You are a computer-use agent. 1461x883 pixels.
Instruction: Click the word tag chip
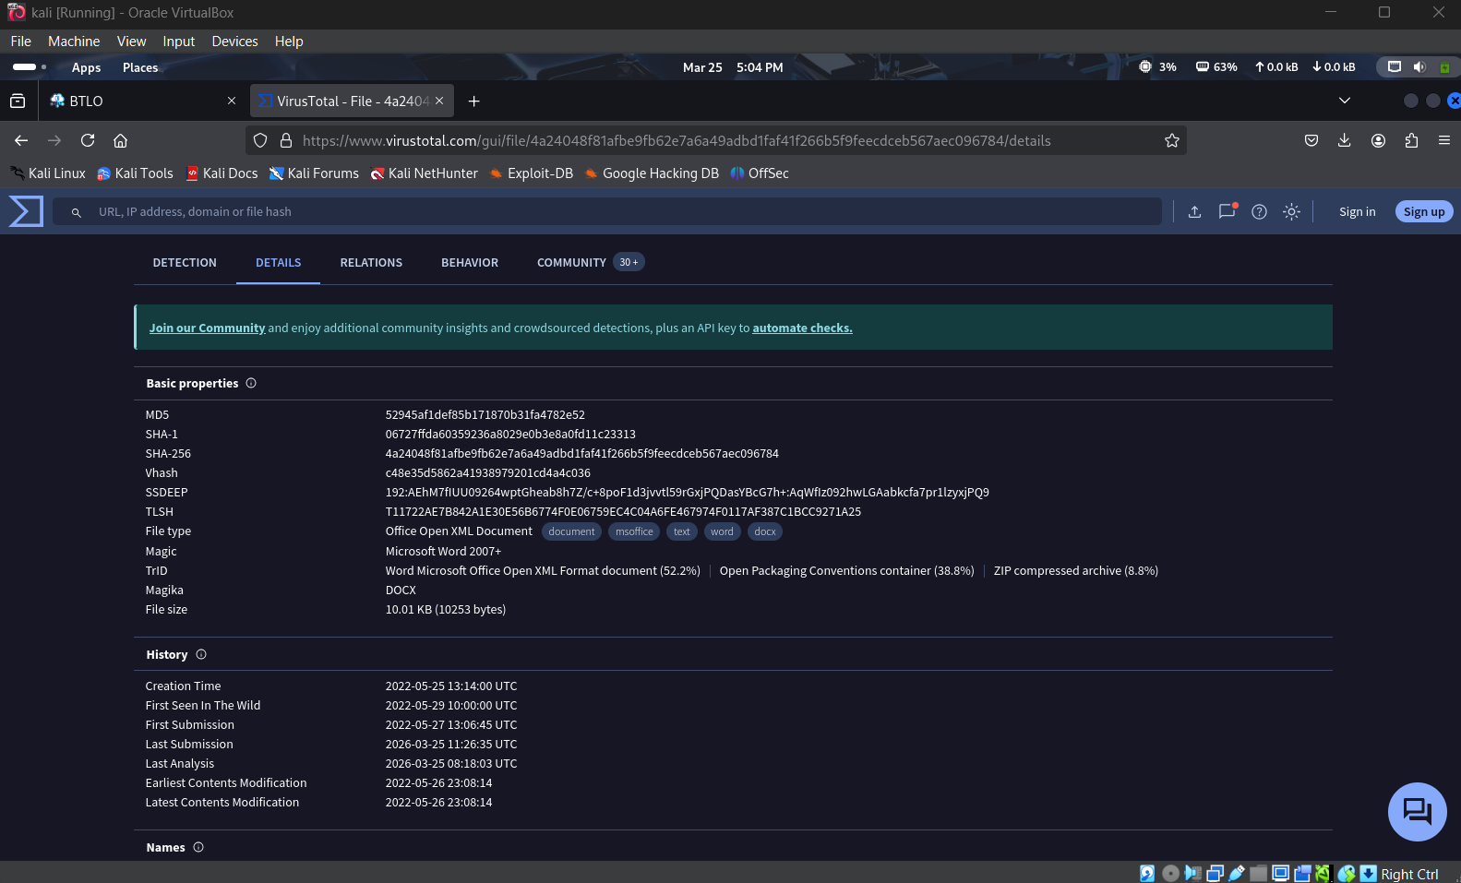tap(722, 531)
